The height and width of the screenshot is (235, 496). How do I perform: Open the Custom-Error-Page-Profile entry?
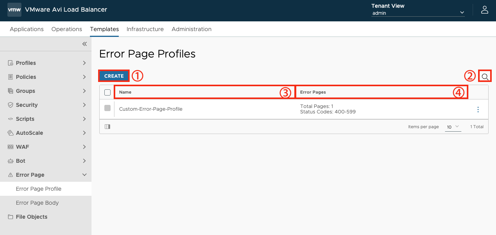click(x=151, y=109)
